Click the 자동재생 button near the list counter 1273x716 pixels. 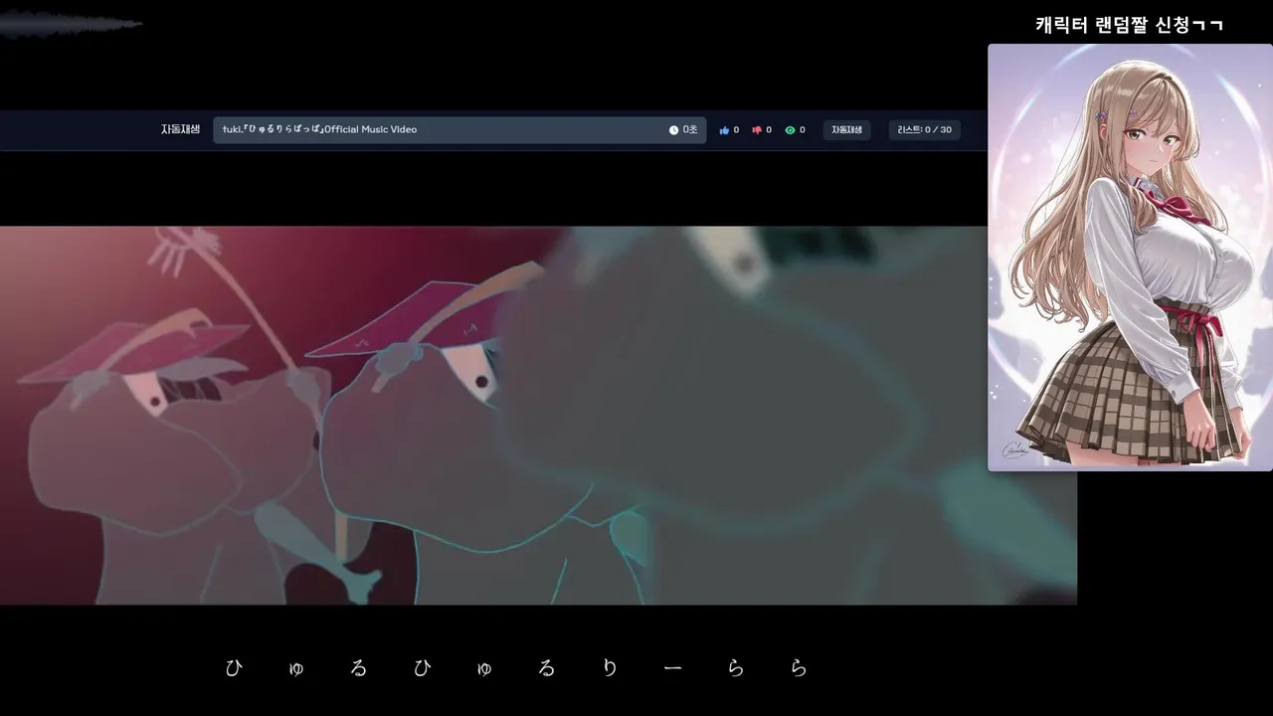tap(846, 130)
